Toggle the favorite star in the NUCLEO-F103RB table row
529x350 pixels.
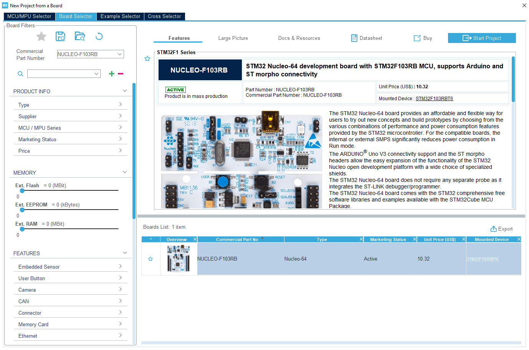[x=150, y=259]
